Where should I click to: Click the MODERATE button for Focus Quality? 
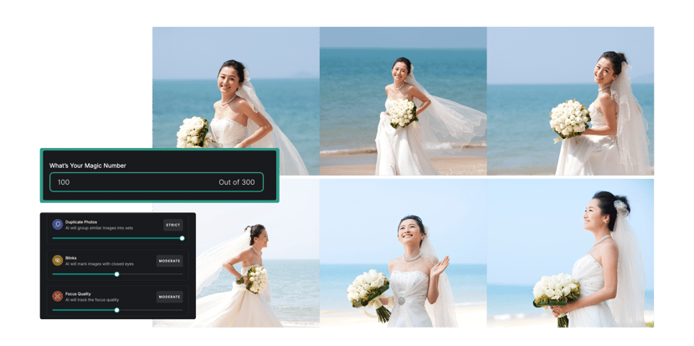[169, 297]
